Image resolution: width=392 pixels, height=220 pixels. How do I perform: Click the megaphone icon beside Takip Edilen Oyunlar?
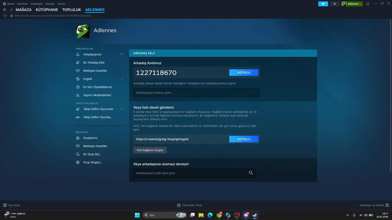(78, 117)
